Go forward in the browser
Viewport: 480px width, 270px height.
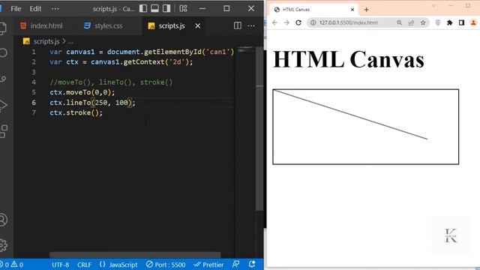[x=286, y=22]
